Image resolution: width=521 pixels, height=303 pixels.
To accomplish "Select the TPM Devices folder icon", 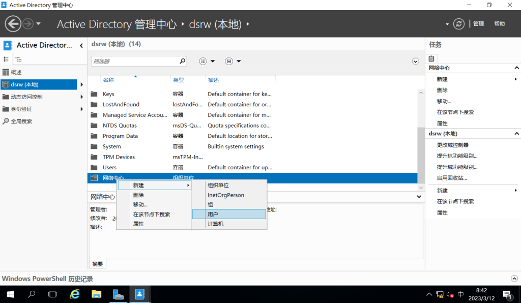I will (x=94, y=157).
